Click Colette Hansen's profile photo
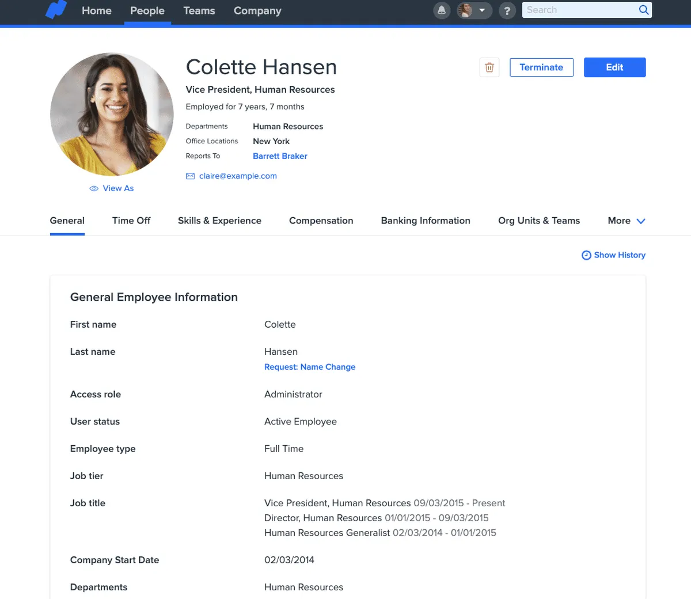691x599 pixels. [x=112, y=115]
